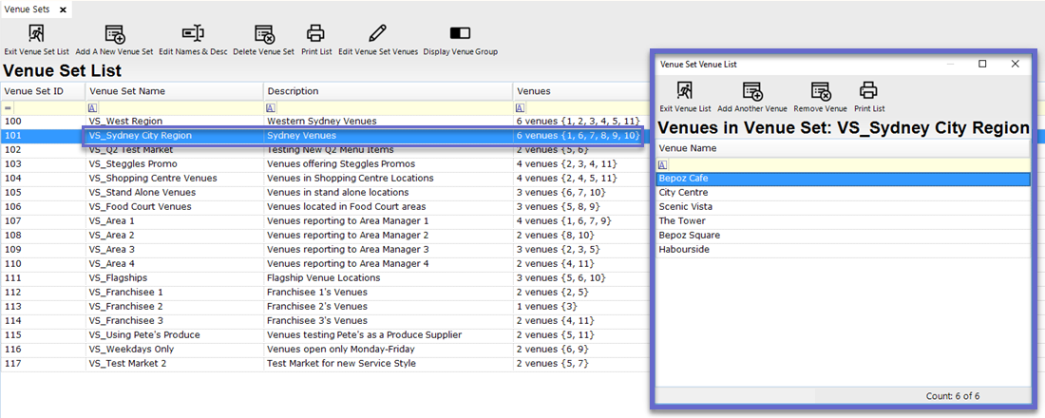Add A New Venue Set
Viewport: 1045px width, 418px height.
point(114,34)
